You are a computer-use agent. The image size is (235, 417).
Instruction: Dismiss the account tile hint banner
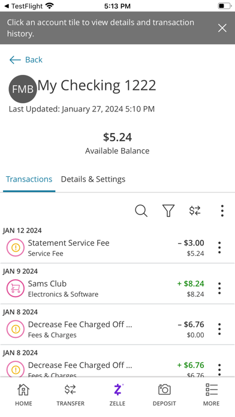(222, 28)
